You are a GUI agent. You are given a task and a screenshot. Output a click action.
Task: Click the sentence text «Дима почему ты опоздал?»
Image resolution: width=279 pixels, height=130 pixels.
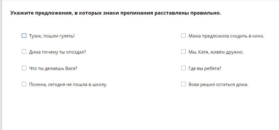[x=57, y=52]
